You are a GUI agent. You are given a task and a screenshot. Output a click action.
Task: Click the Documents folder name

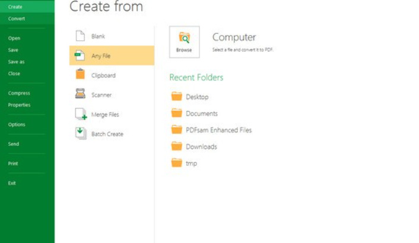pos(202,114)
